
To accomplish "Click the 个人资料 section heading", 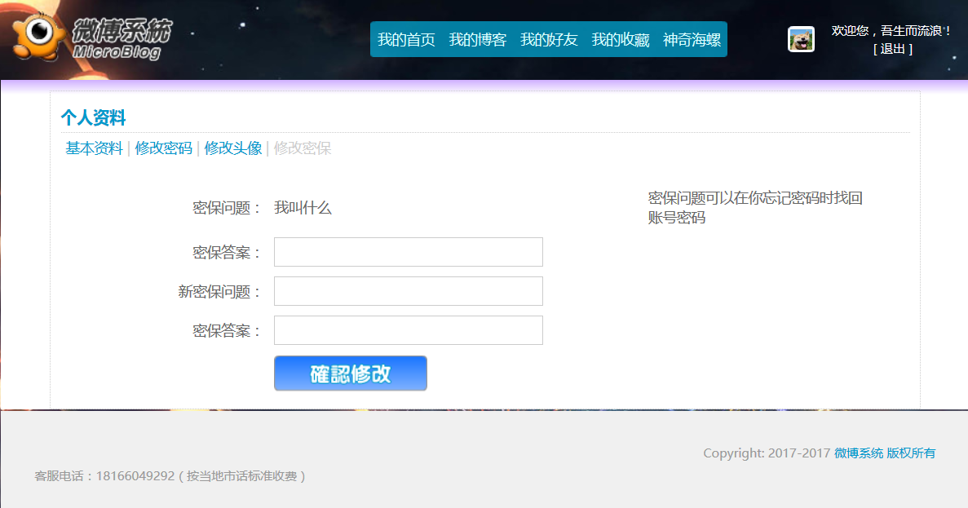I will tap(93, 117).
